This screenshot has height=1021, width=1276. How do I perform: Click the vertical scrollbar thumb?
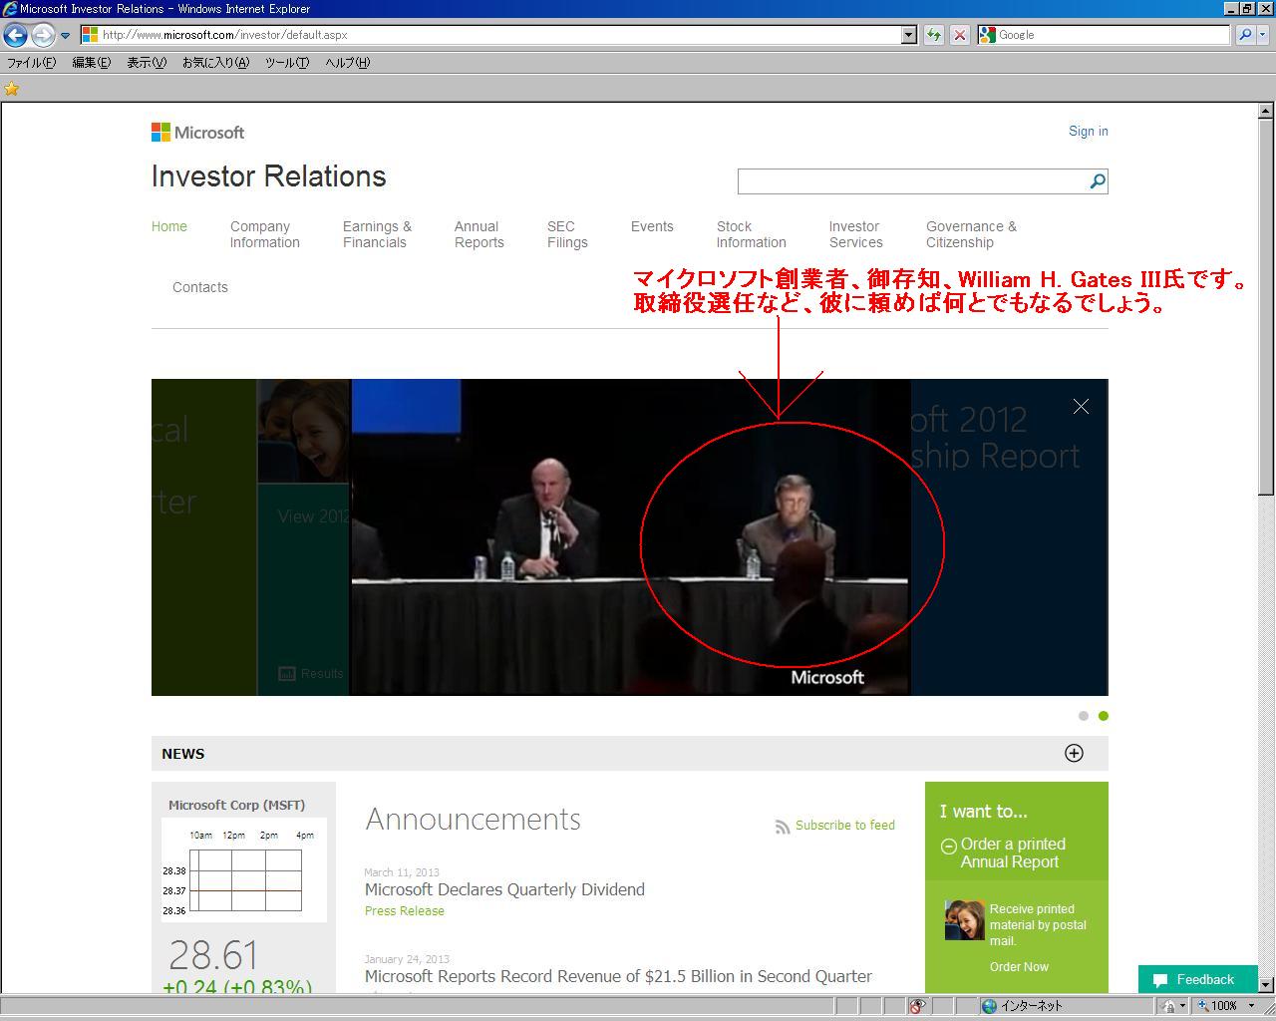point(1266,307)
